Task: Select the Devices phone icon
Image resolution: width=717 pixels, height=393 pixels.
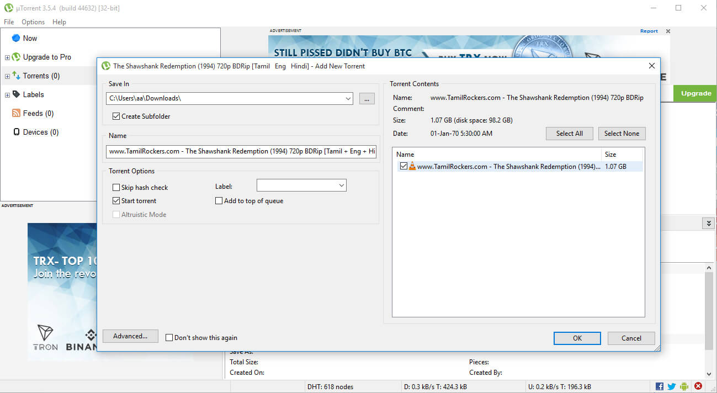Action: pos(17,132)
